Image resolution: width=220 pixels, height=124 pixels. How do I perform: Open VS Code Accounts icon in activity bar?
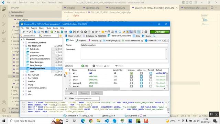[4, 102]
